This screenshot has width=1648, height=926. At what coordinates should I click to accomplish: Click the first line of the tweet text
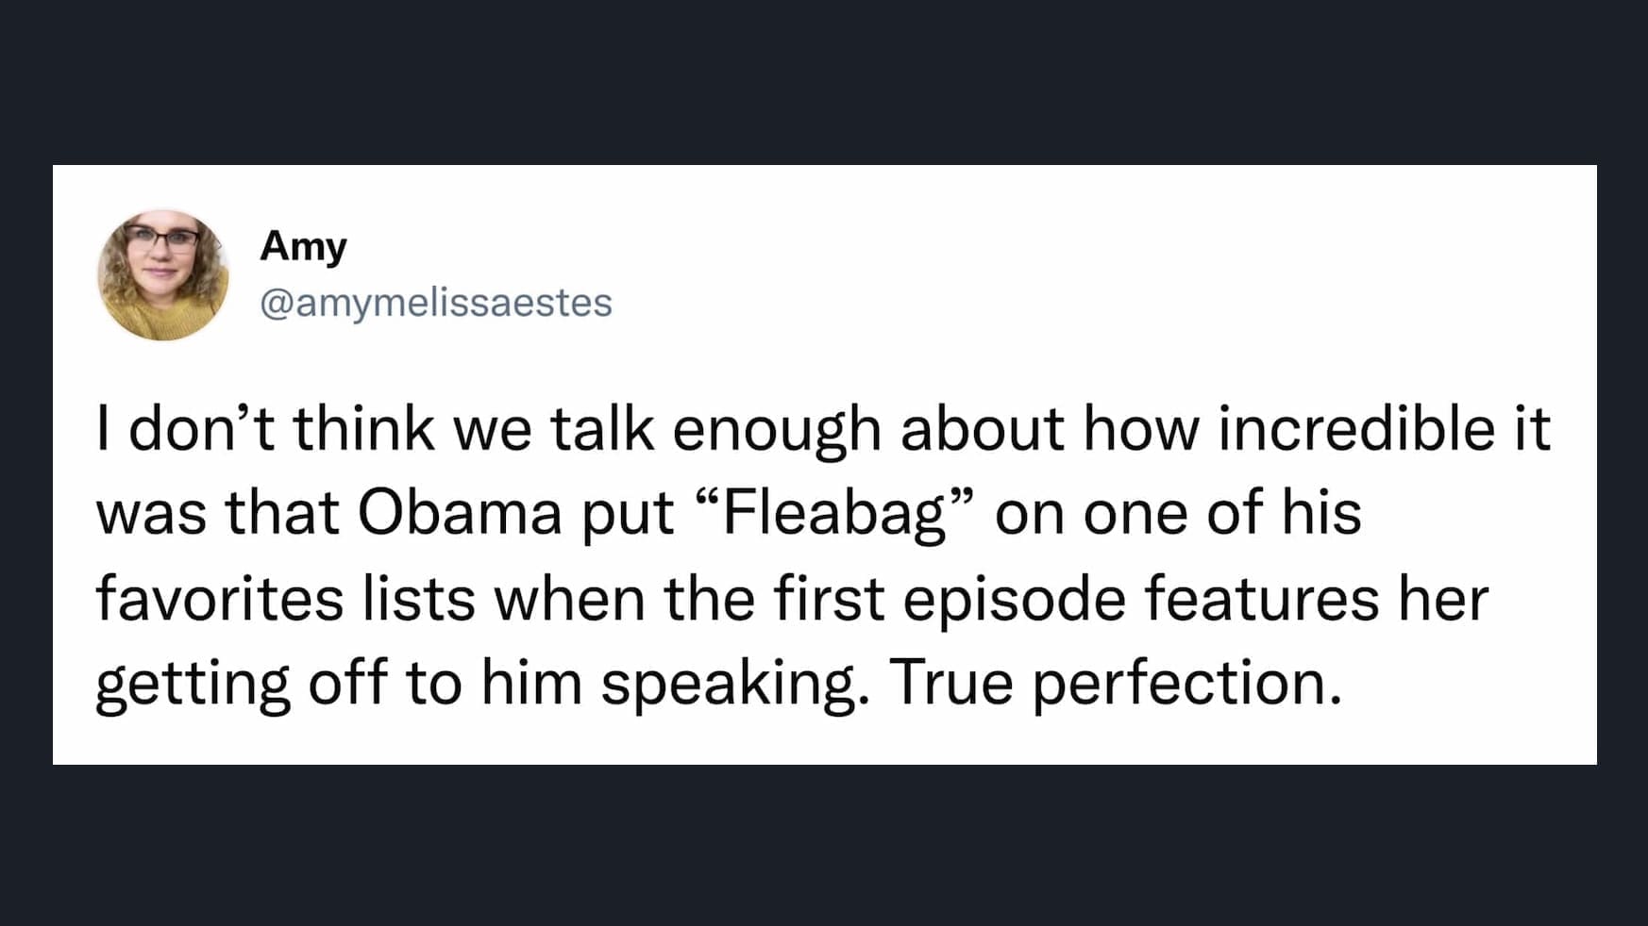point(822,429)
